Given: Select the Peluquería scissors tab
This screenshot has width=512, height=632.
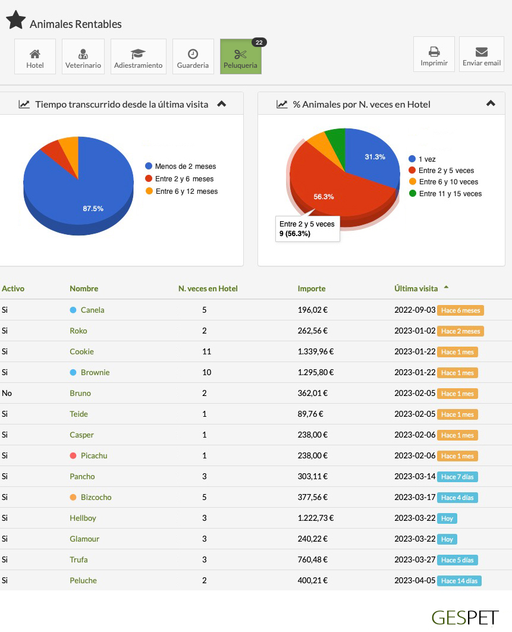Looking at the screenshot, I should (240, 57).
